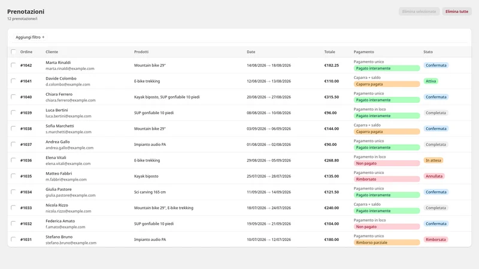Image resolution: width=479 pixels, height=269 pixels.
Task: Click the Ordine column header
Action: click(26, 52)
